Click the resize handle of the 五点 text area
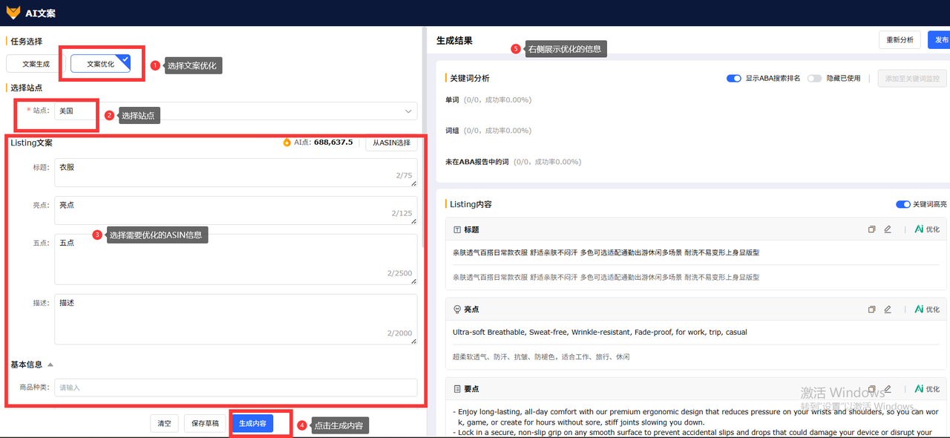 [x=413, y=281]
